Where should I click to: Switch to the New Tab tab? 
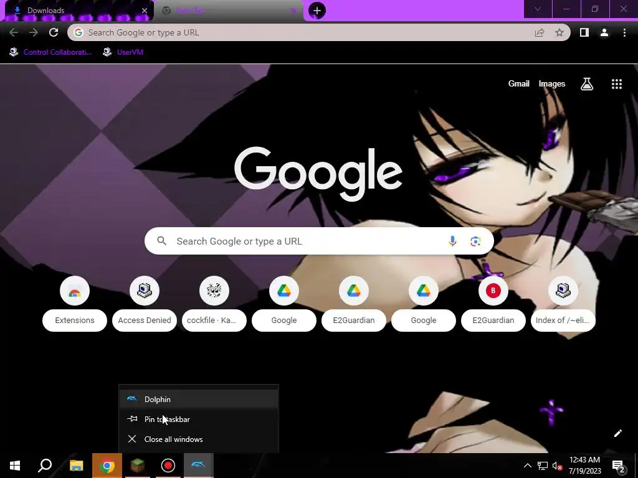(229, 11)
